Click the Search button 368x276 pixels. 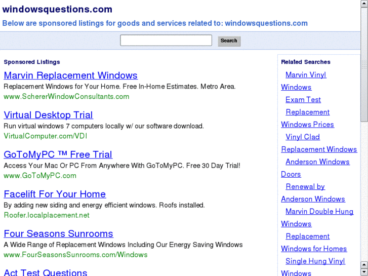[x=229, y=41]
